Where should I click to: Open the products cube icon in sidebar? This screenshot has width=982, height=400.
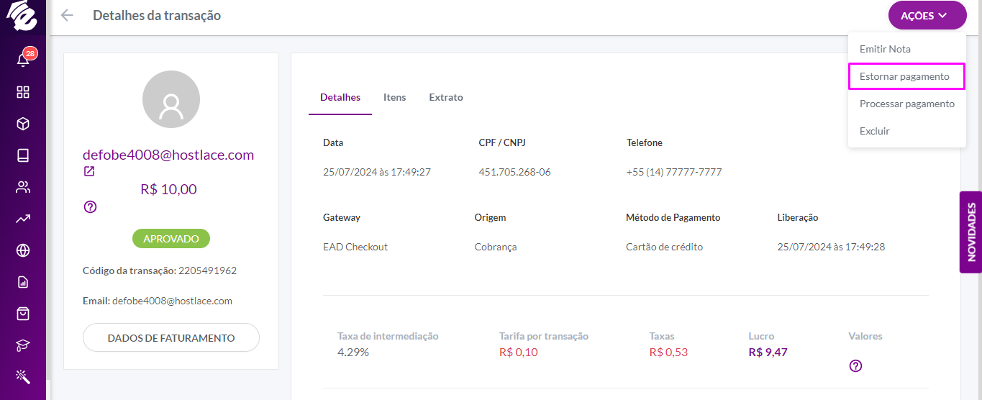tap(23, 124)
